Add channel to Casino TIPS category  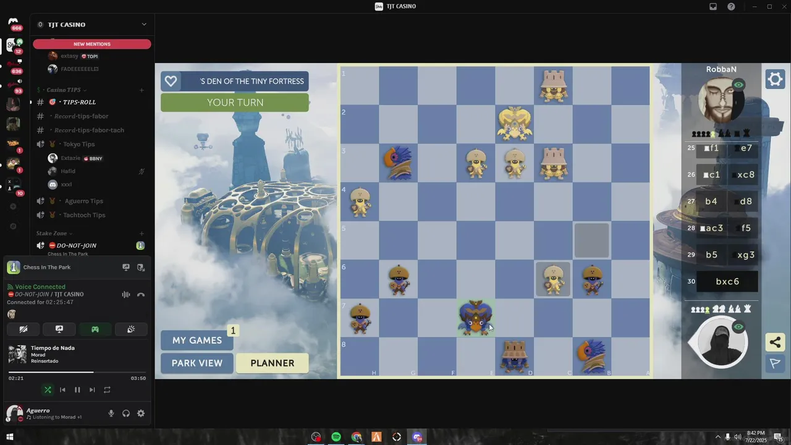(x=142, y=90)
